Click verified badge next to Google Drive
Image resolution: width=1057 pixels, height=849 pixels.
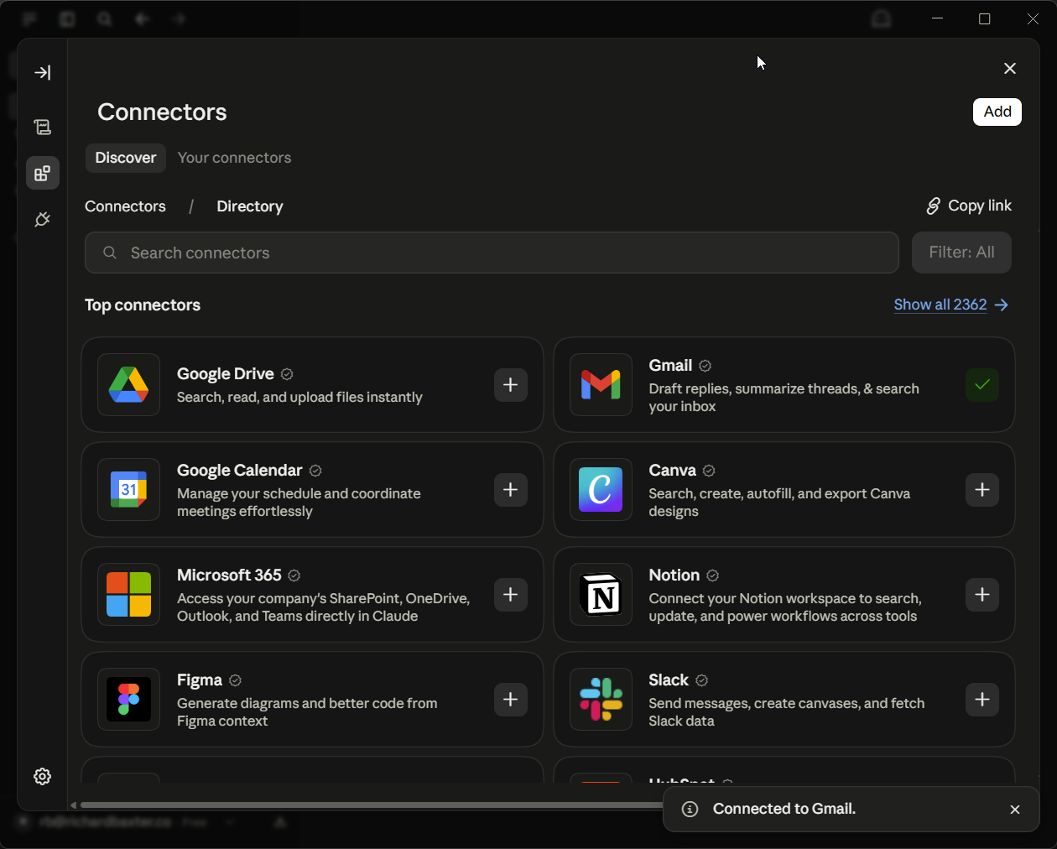(287, 374)
